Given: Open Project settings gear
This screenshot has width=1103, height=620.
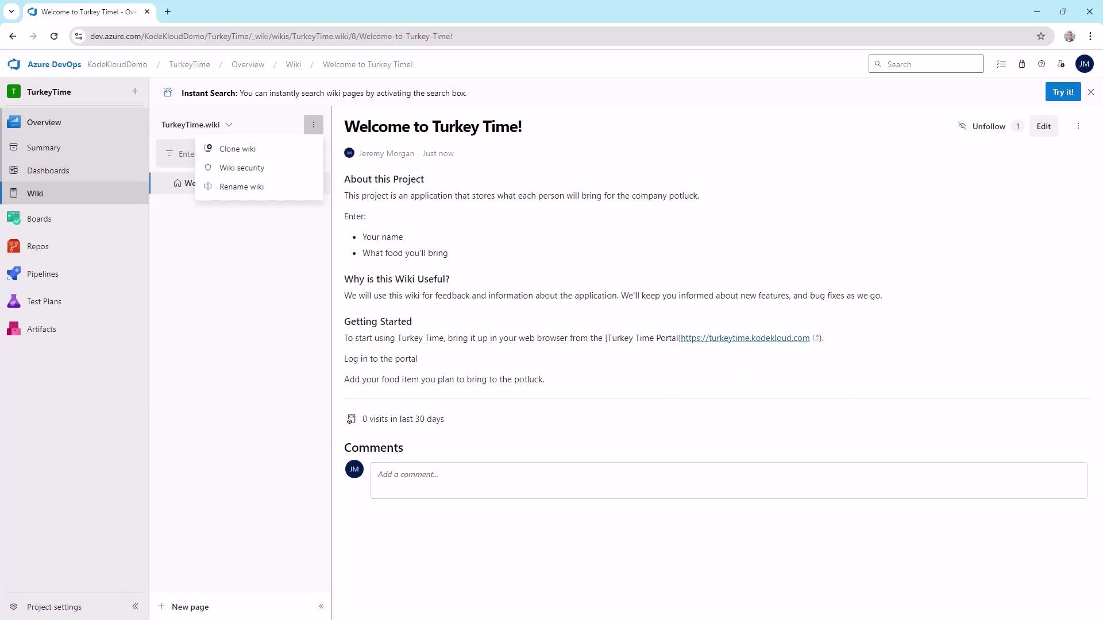Looking at the screenshot, I should [14, 607].
